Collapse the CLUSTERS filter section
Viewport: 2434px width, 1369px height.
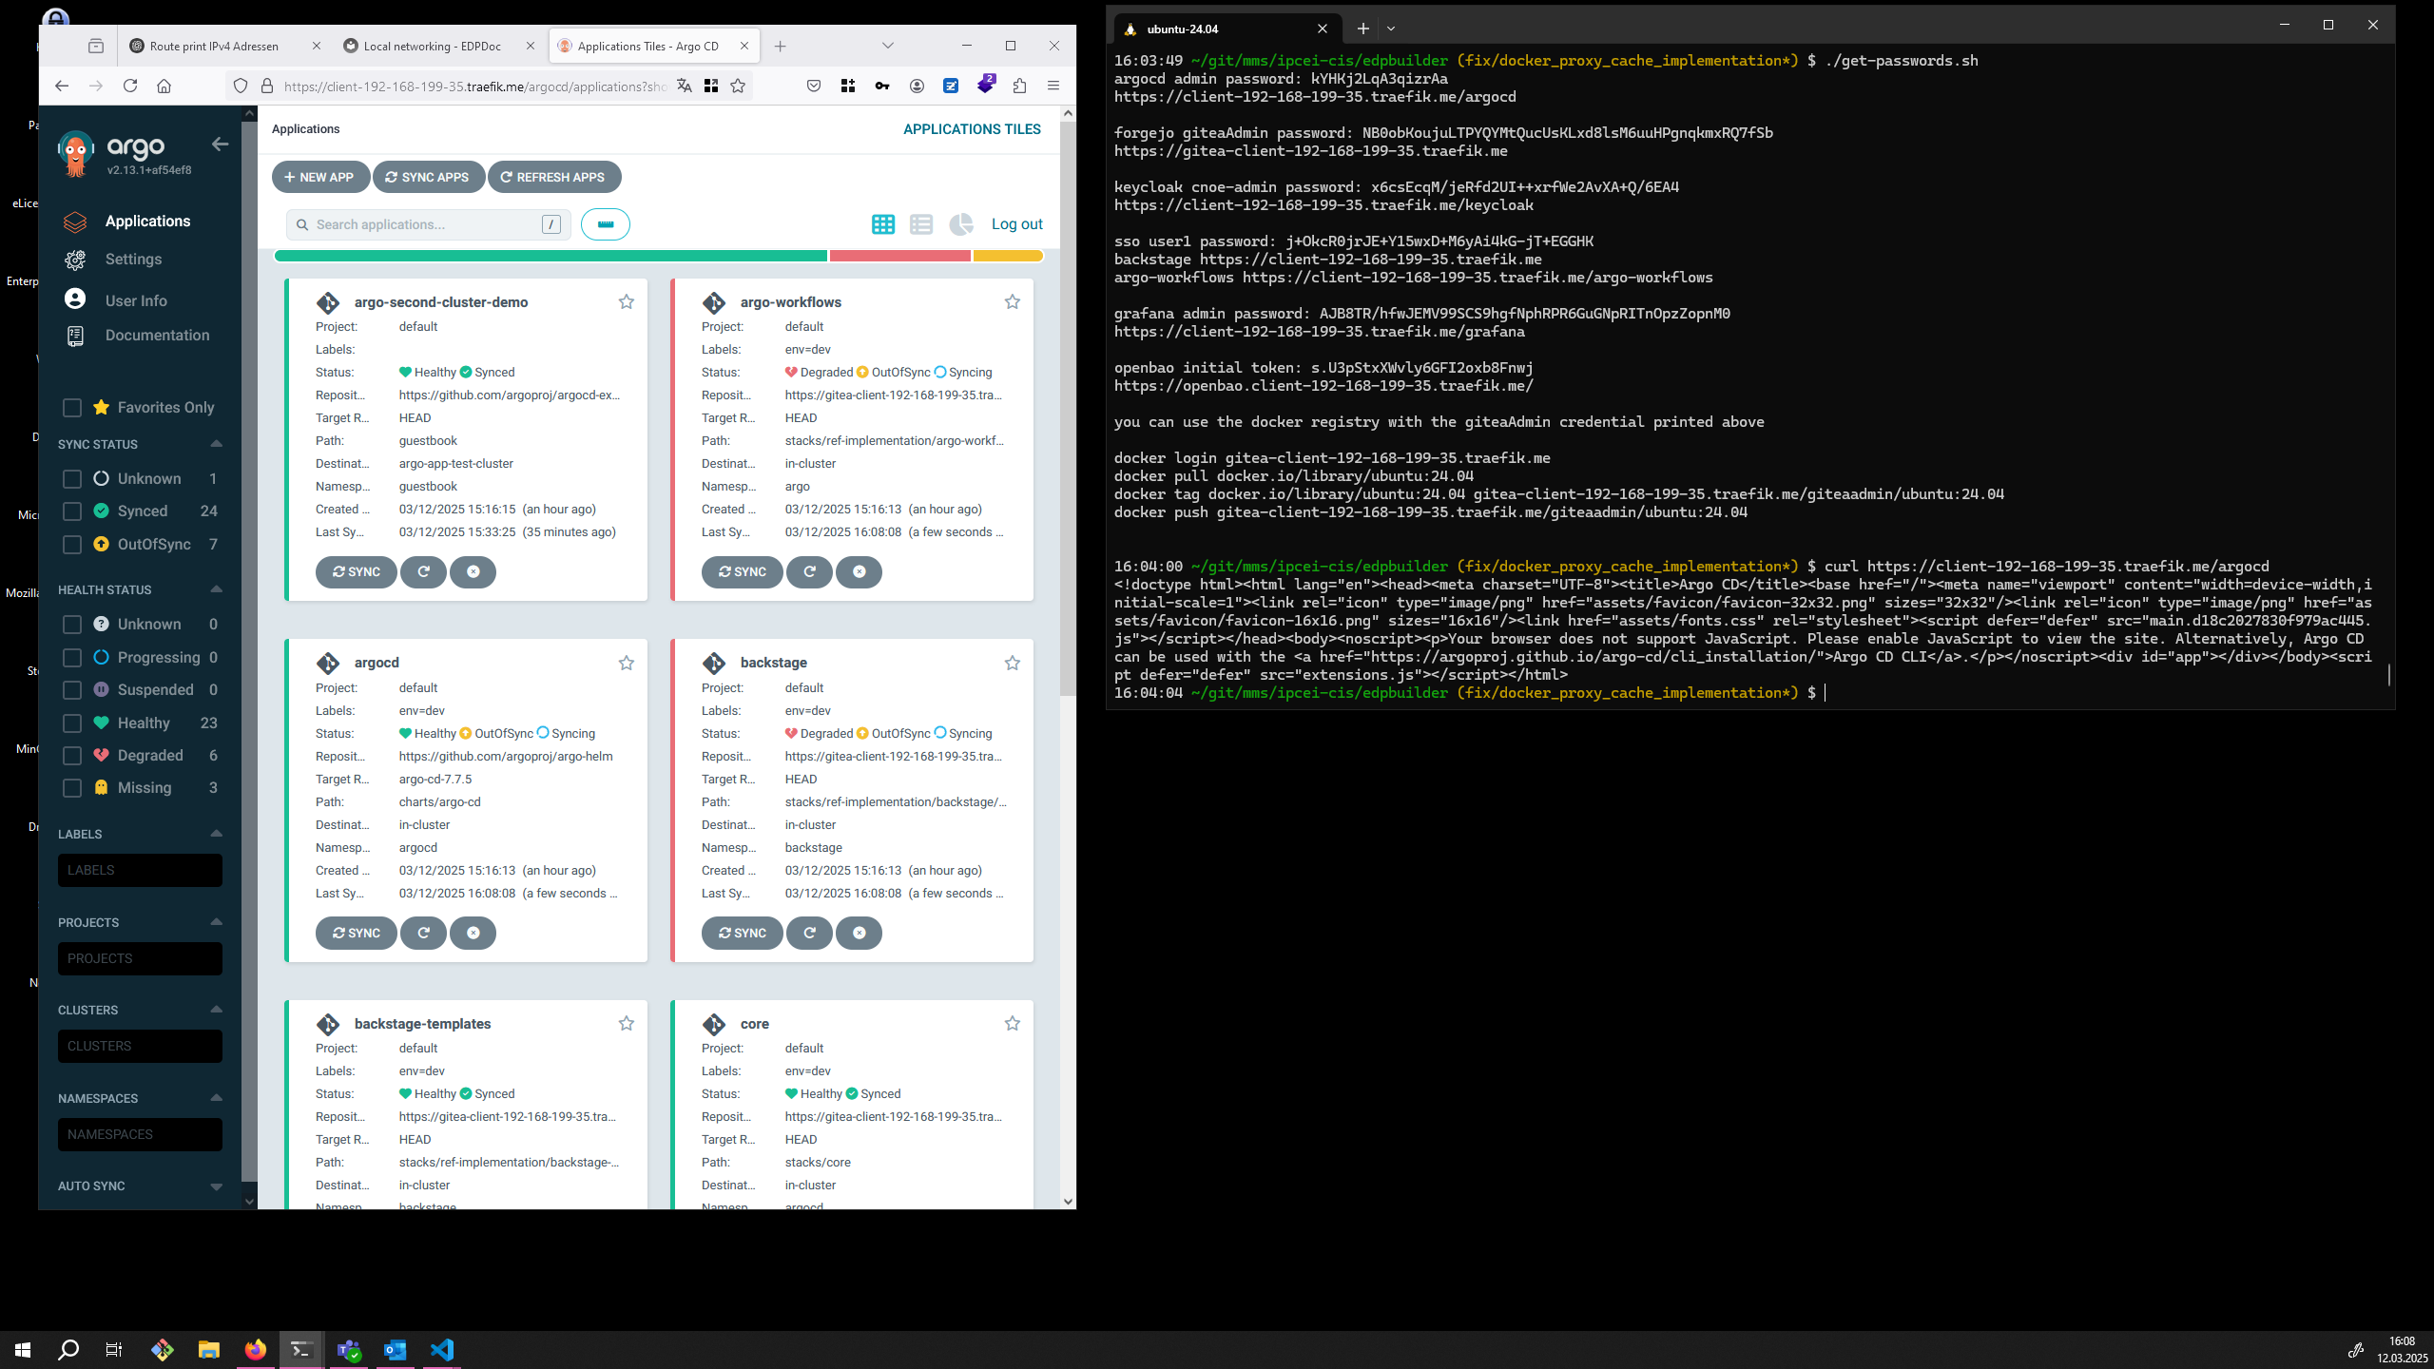click(x=216, y=1010)
